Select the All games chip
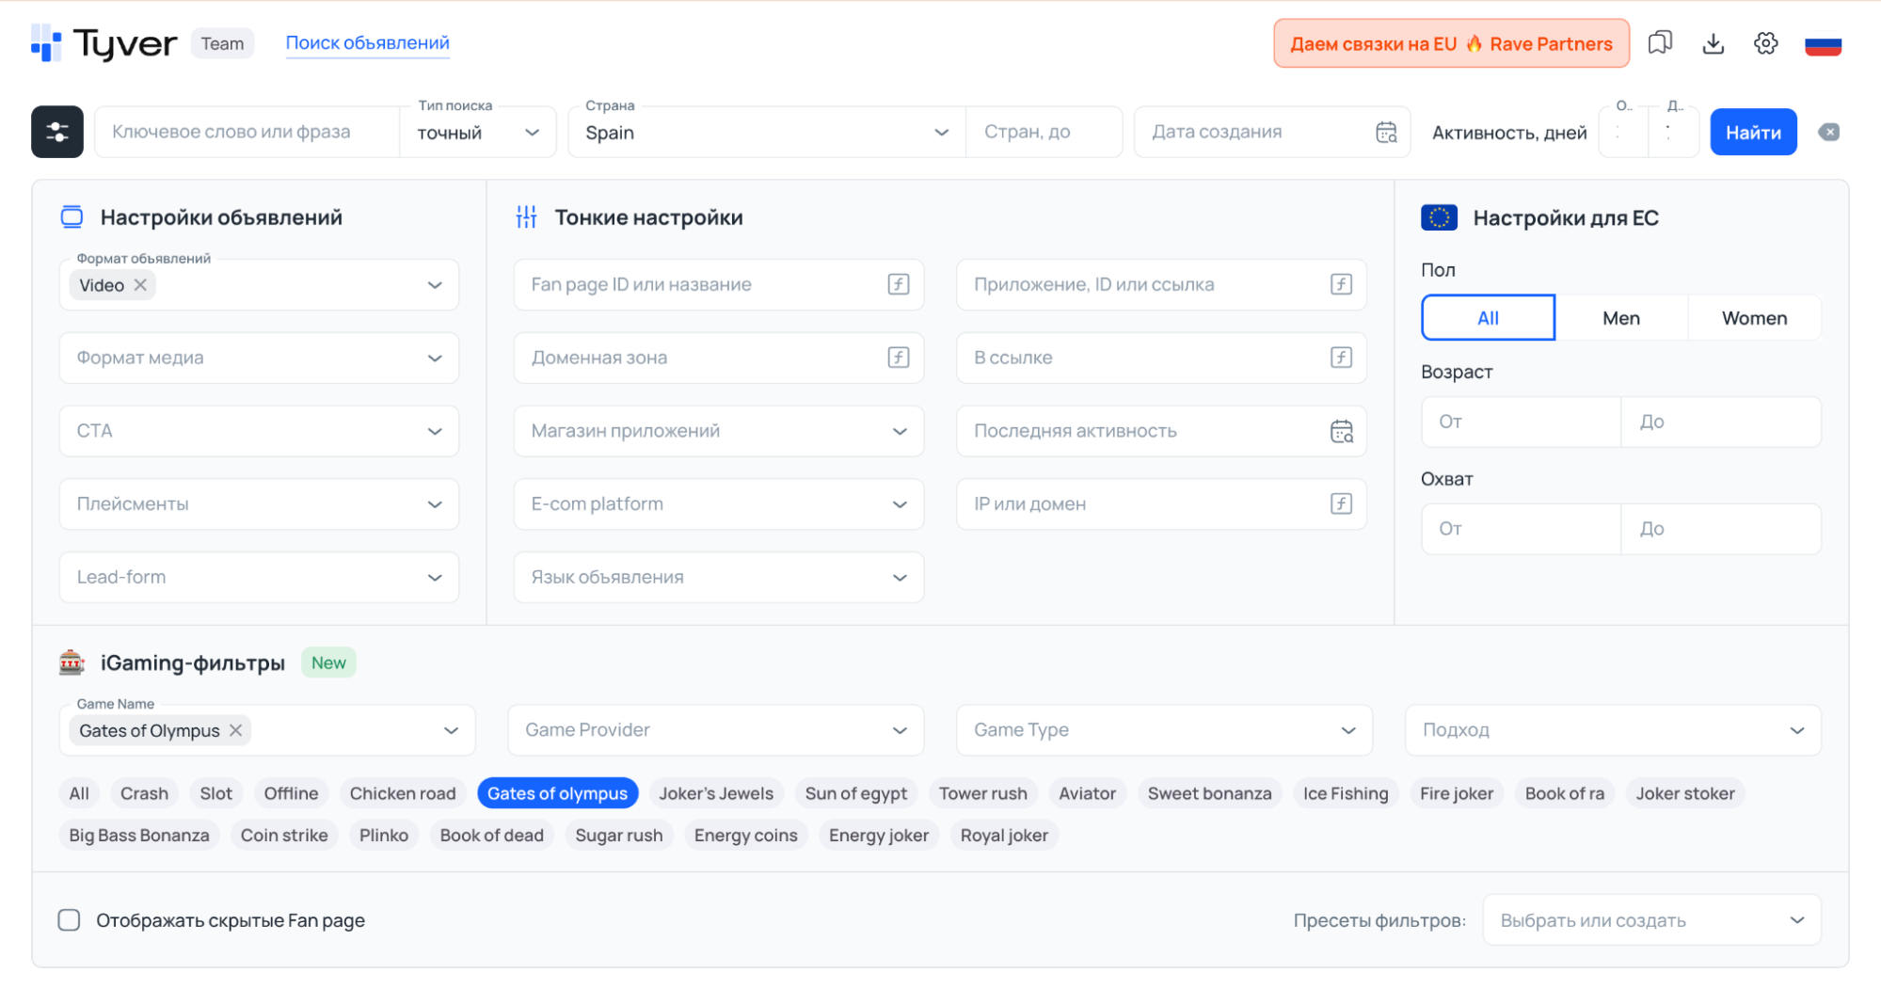1881x989 pixels. pyautogui.click(x=79, y=793)
